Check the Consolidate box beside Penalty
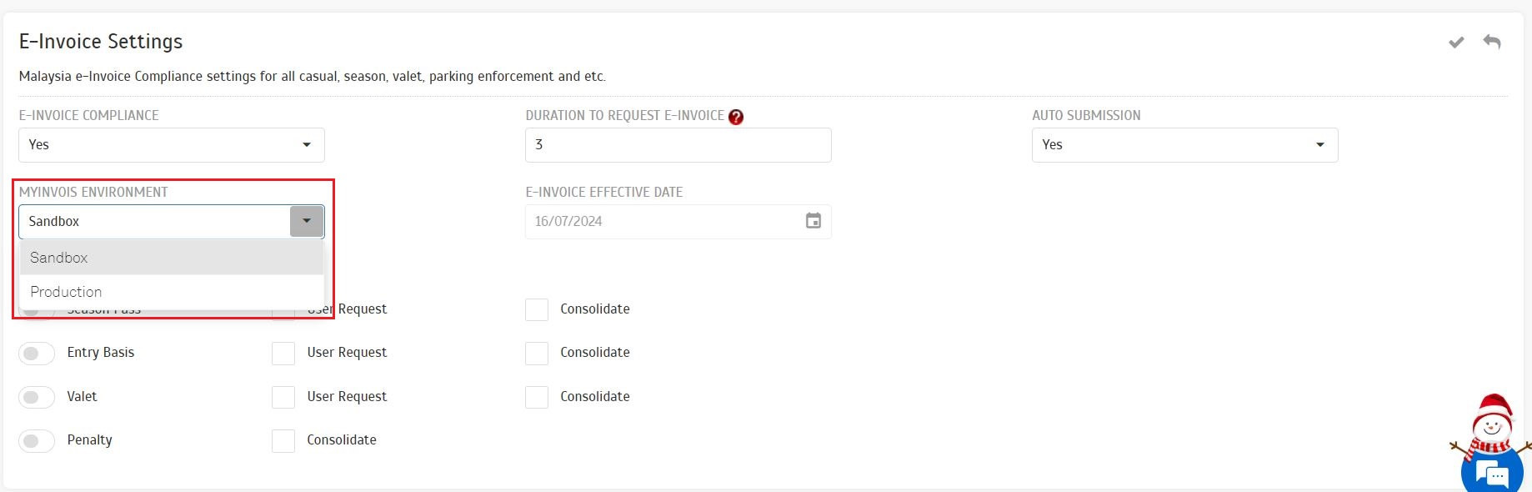 pos(283,440)
